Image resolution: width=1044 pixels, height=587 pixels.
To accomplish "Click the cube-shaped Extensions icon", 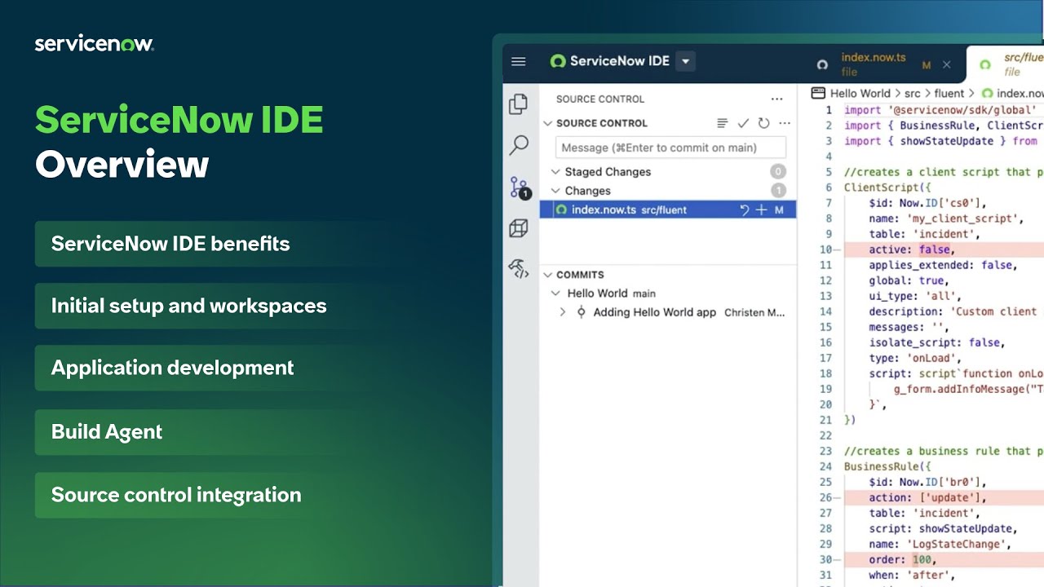I will coord(519,228).
